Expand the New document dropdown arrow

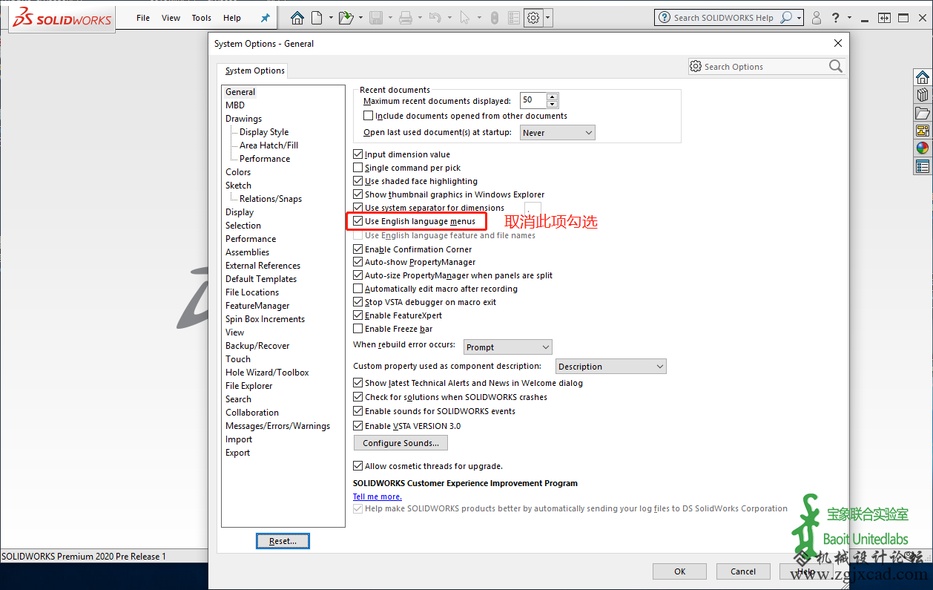[330, 18]
